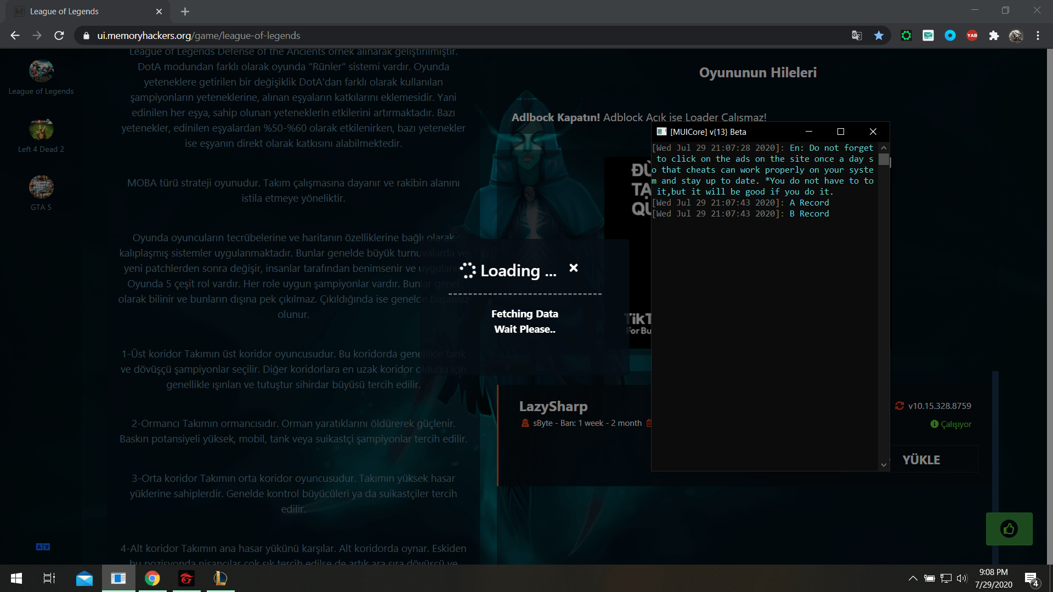Click the Çalışıyor status indicator
The height and width of the screenshot is (592, 1053).
[951, 424]
